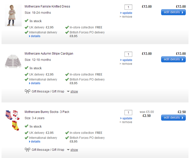Click quantity field for Fairisle Knitted Dress
The image size is (191, 158).
coord(128,7)
